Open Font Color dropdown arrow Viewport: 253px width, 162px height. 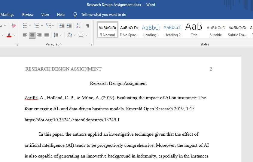tap(14, 35)
